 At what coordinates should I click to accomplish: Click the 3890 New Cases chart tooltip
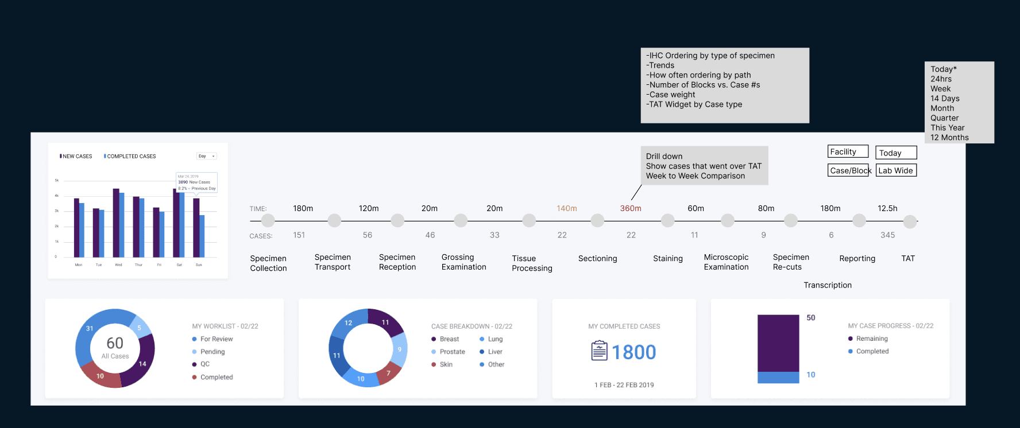196,182
